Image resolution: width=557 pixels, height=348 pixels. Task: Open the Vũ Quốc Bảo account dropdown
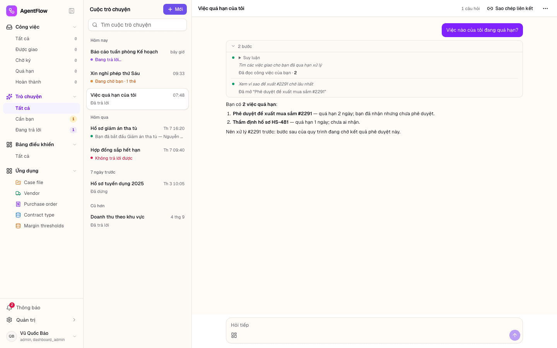(75, 336)
